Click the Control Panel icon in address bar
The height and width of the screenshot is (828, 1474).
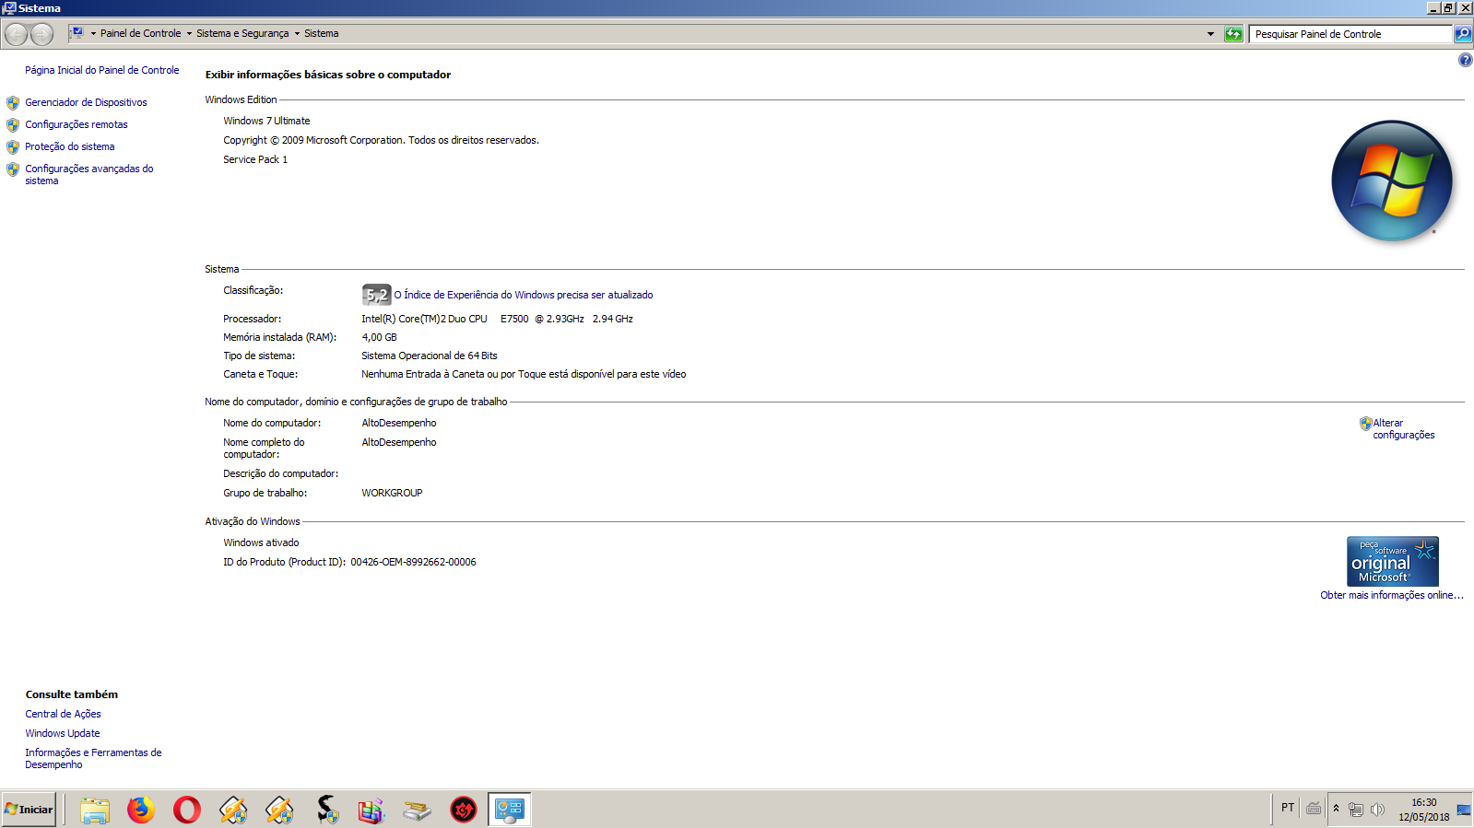[x=77, y=33]
